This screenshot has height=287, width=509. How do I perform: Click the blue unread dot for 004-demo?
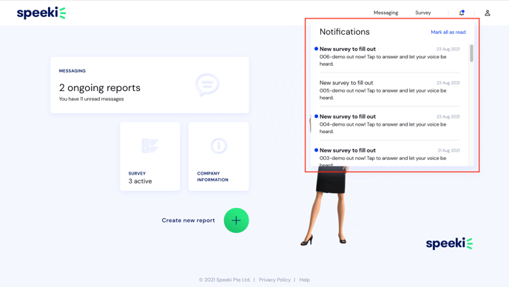tap(316, 116)
